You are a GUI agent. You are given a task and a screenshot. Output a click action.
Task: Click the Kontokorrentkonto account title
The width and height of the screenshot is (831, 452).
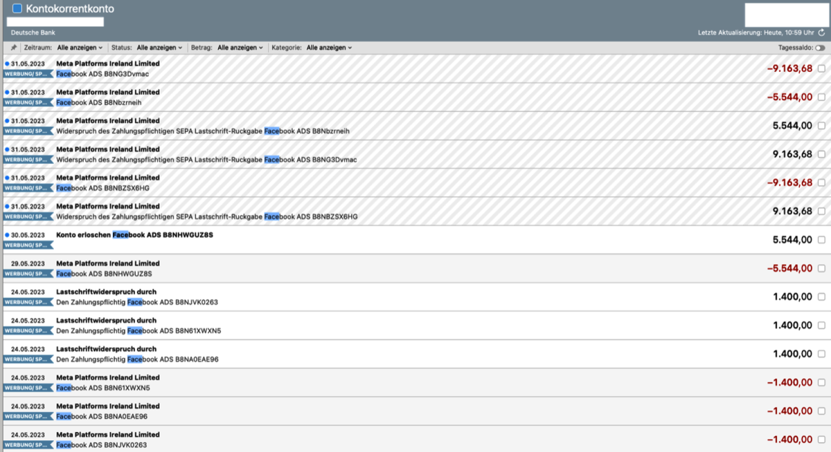70,9
